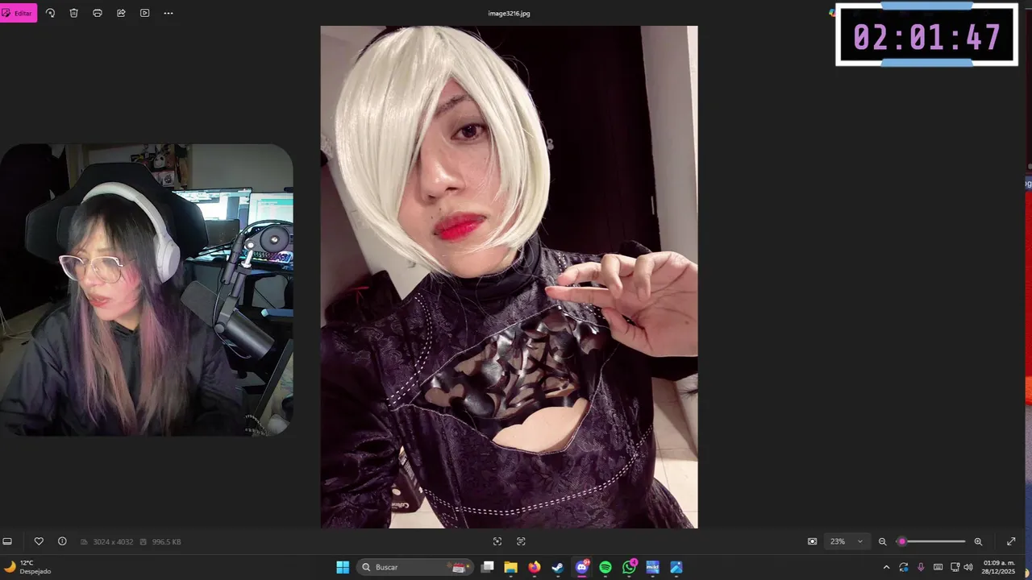Open Discord from the taskbar
The height and width of the screenshot is (580, 1032).
point(582,567)
